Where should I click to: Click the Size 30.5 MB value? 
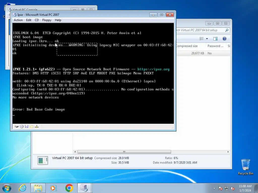coord(123,163)
